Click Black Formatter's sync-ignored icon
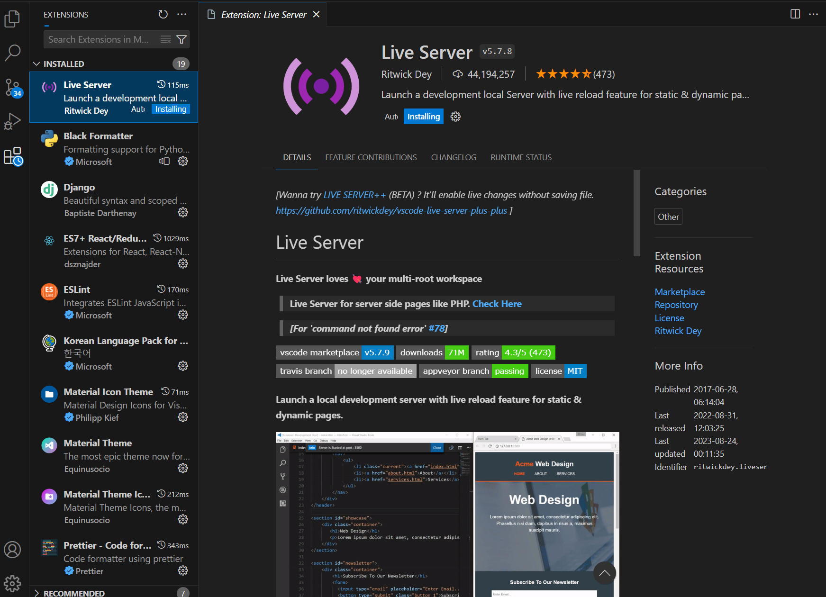 (164, 161)
